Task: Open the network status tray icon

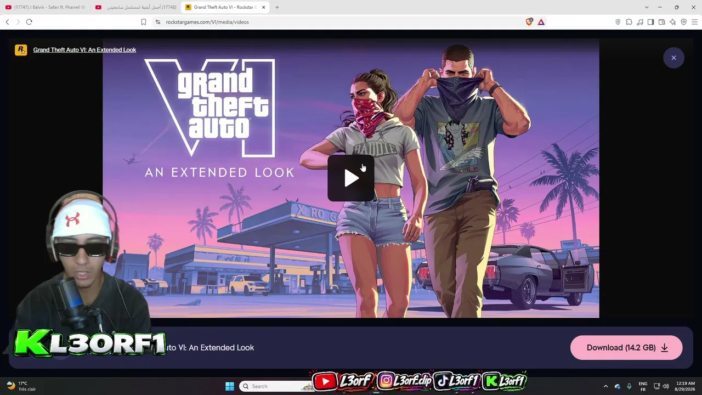Action: coord(657,386)
